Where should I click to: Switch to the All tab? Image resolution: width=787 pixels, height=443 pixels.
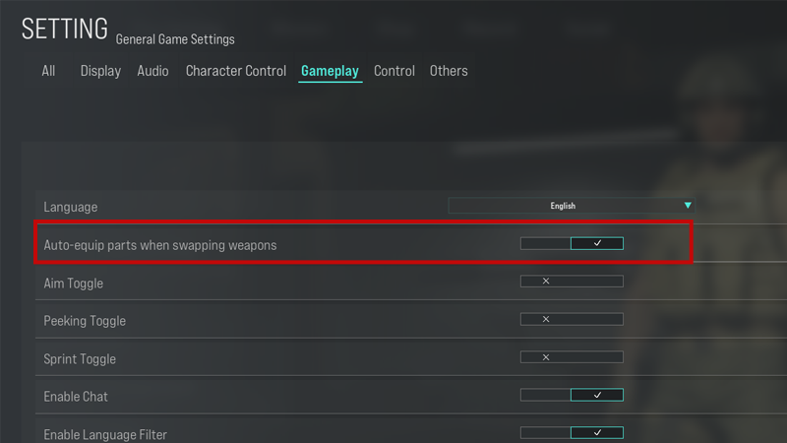[x=48, y=71]
